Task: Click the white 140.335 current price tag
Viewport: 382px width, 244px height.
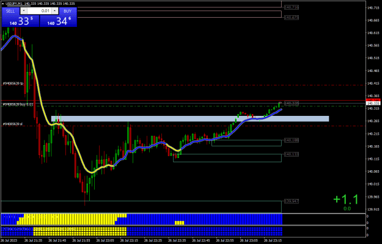Action: tap(373, 104)
